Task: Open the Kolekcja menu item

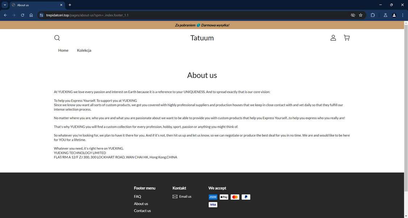Action: (x=84, y=50)
